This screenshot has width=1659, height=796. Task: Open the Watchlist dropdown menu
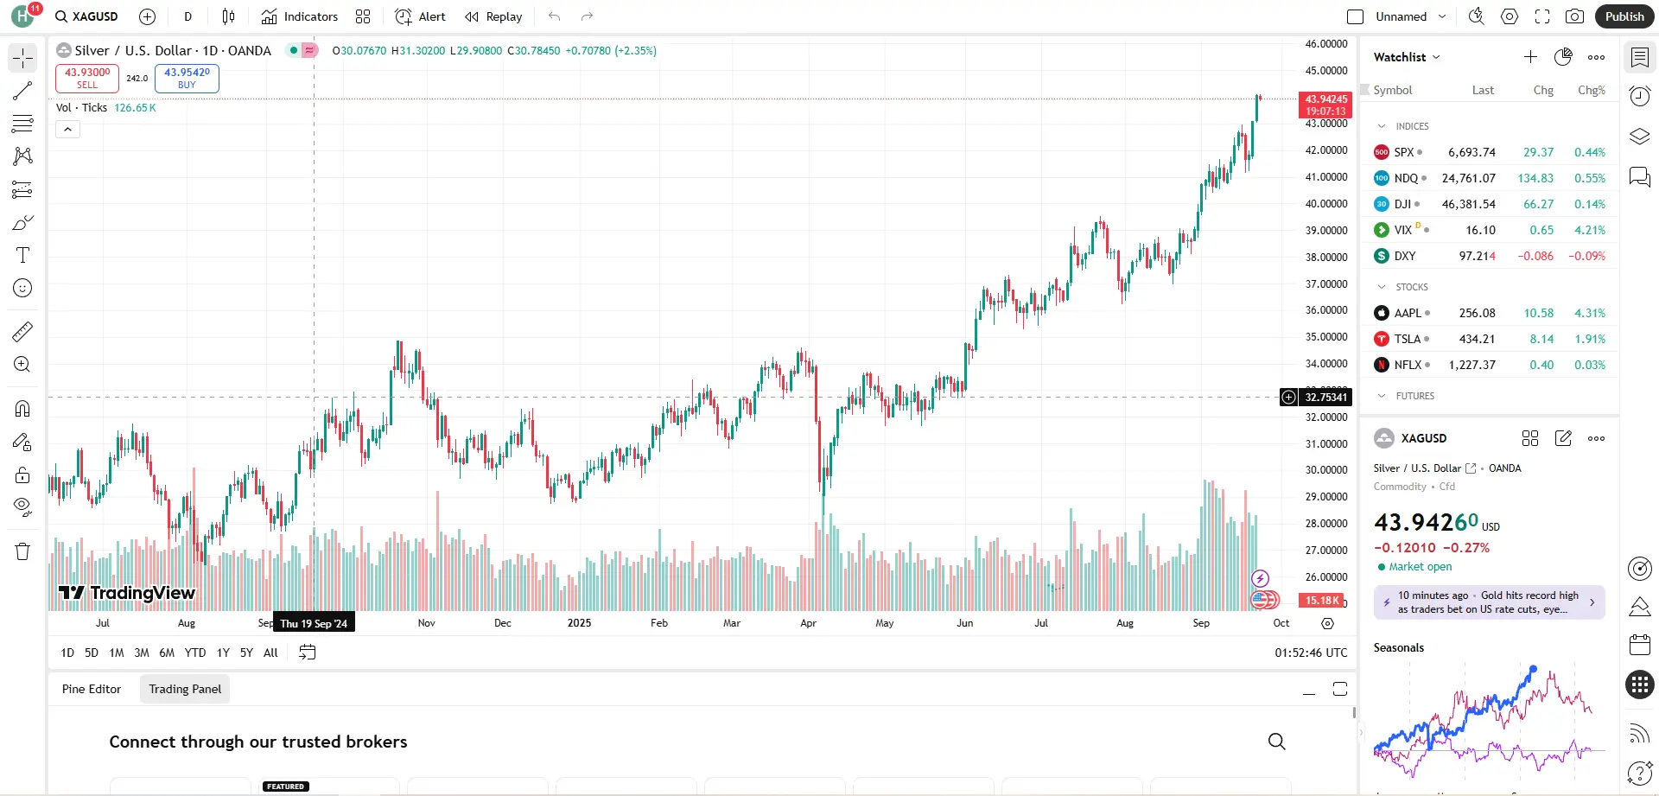tap(1407, 57)
